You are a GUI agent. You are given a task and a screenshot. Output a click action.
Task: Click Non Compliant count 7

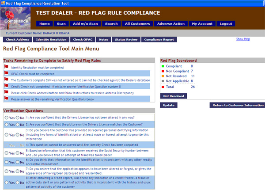[x=192, y=71]
